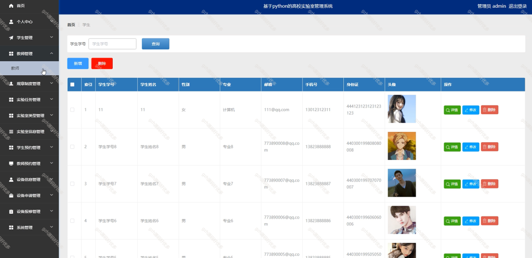This screenshot has height=258, width=532.
Task: Click 修改 for student 11
Action: click(471, 110)
